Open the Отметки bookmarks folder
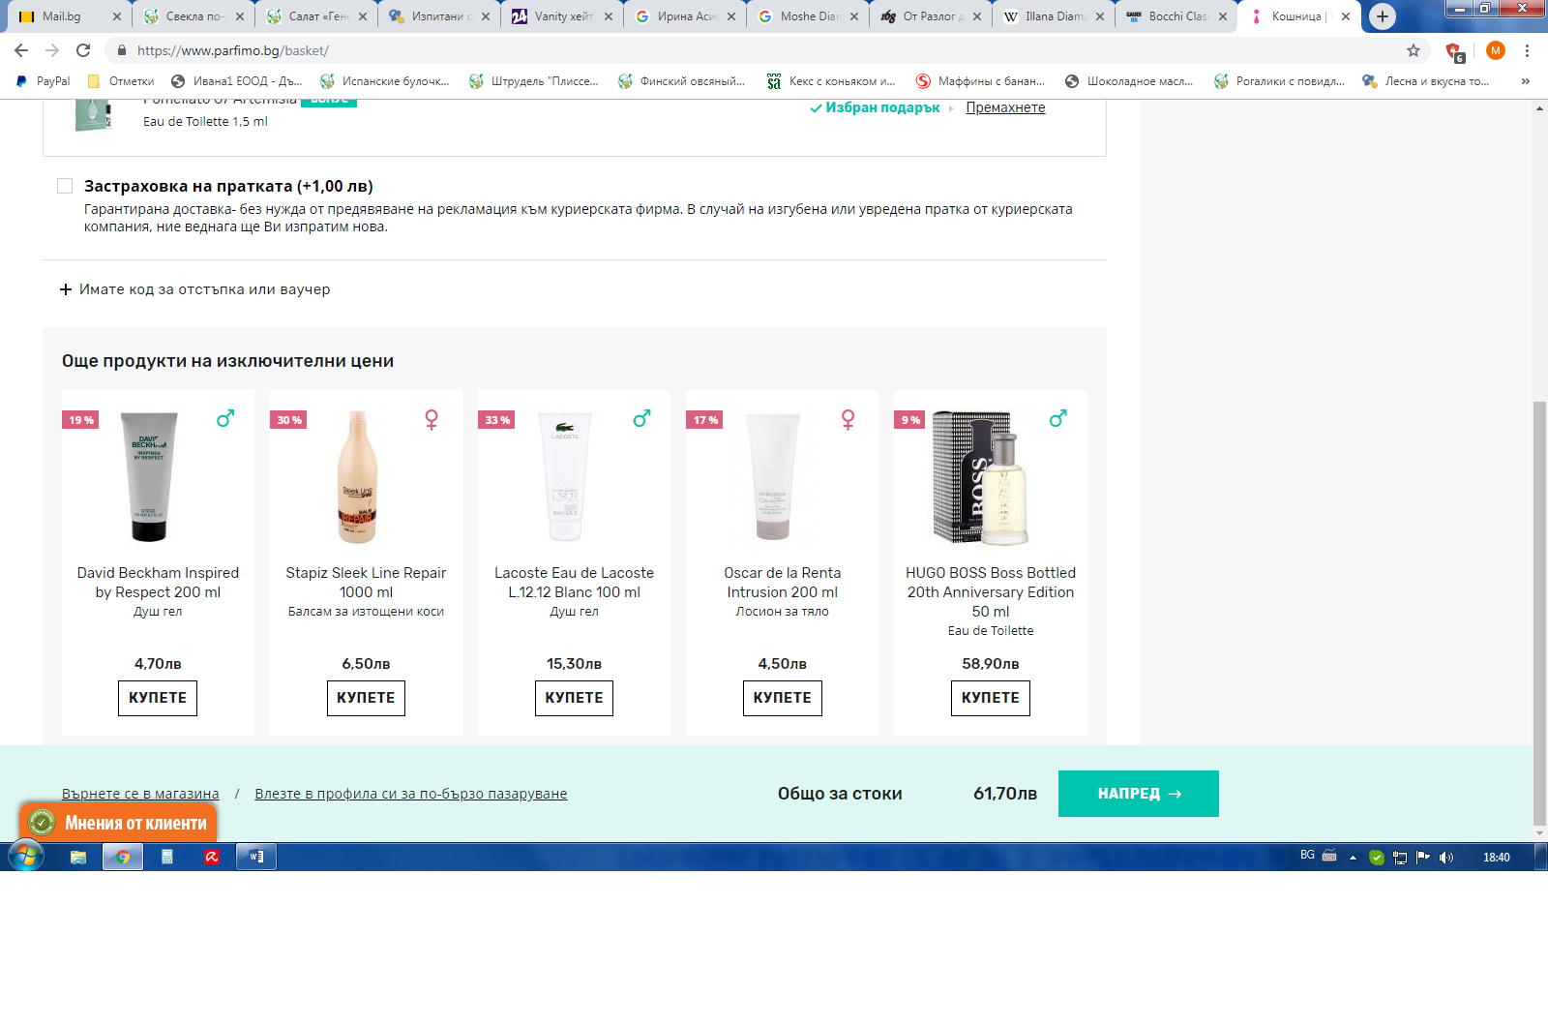1548x1026 pixels. [x=121, y=81]
